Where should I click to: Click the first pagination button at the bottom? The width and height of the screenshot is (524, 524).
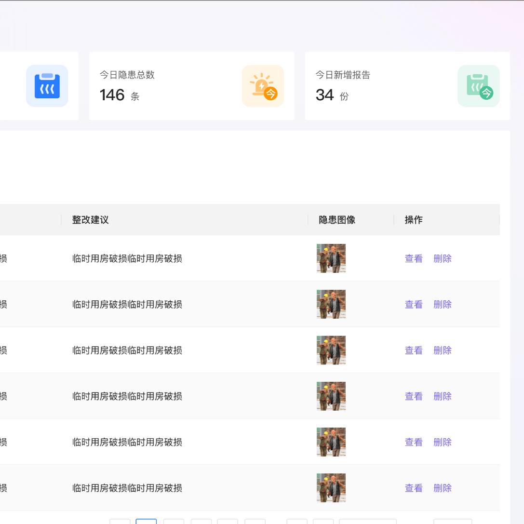[x=120, y=523]
